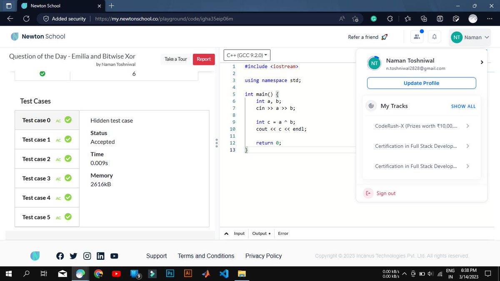Open the Twitter footer icon
This screenshot has width=500, height=281.
73,256
